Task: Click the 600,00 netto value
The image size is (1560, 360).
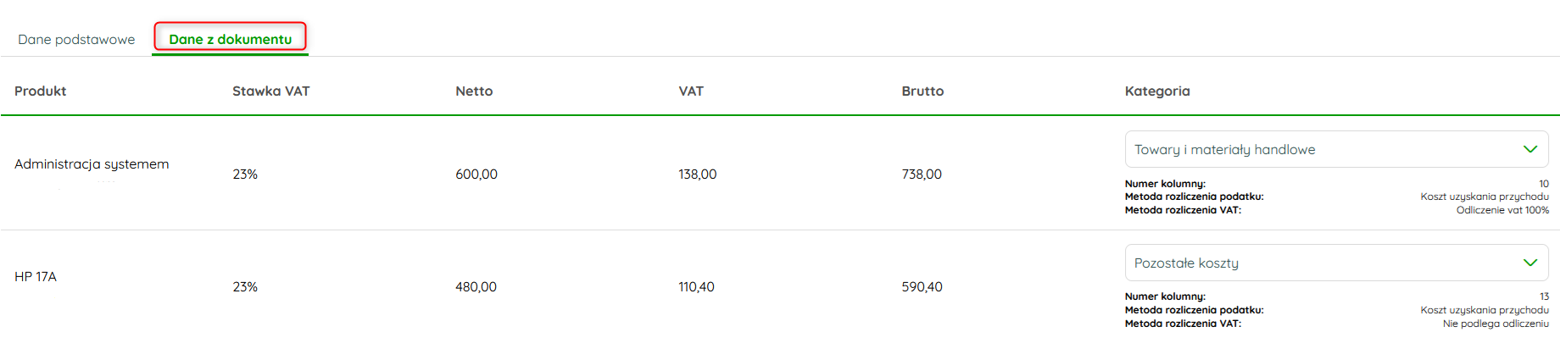Action: tap(476, 174)
